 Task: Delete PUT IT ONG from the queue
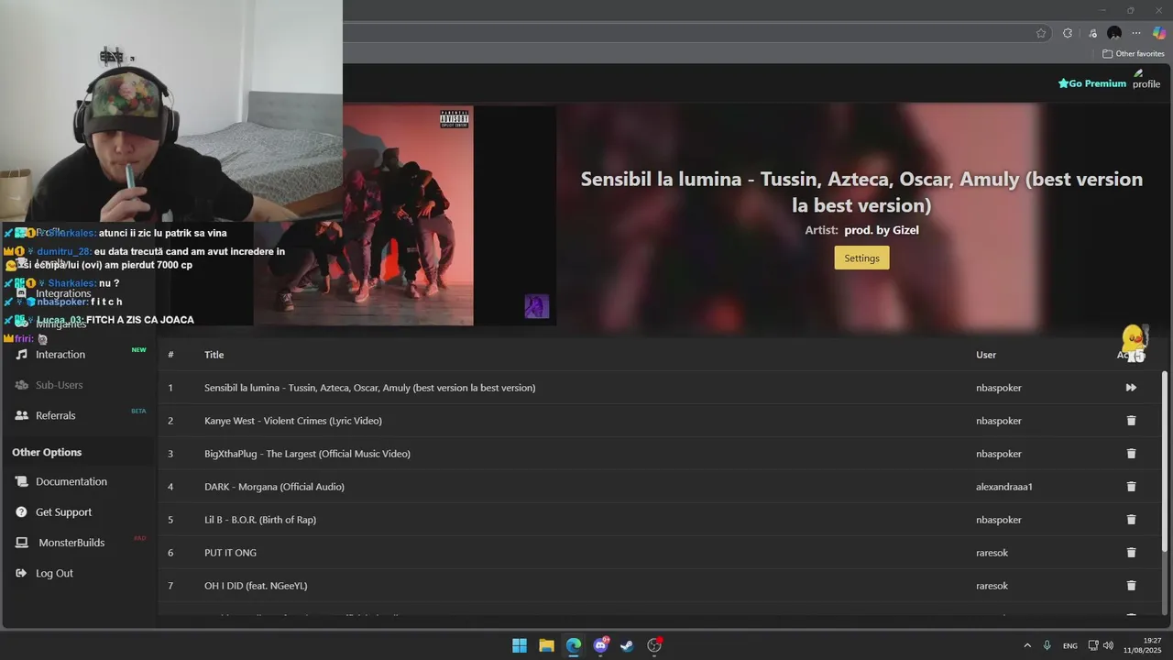[x=1131, y=553]
